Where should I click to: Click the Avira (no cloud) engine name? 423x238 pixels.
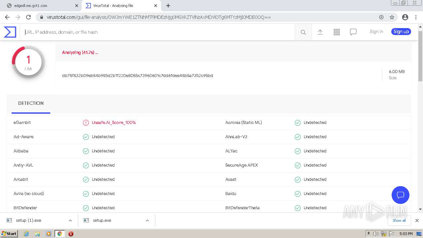[x=29, y=194]
